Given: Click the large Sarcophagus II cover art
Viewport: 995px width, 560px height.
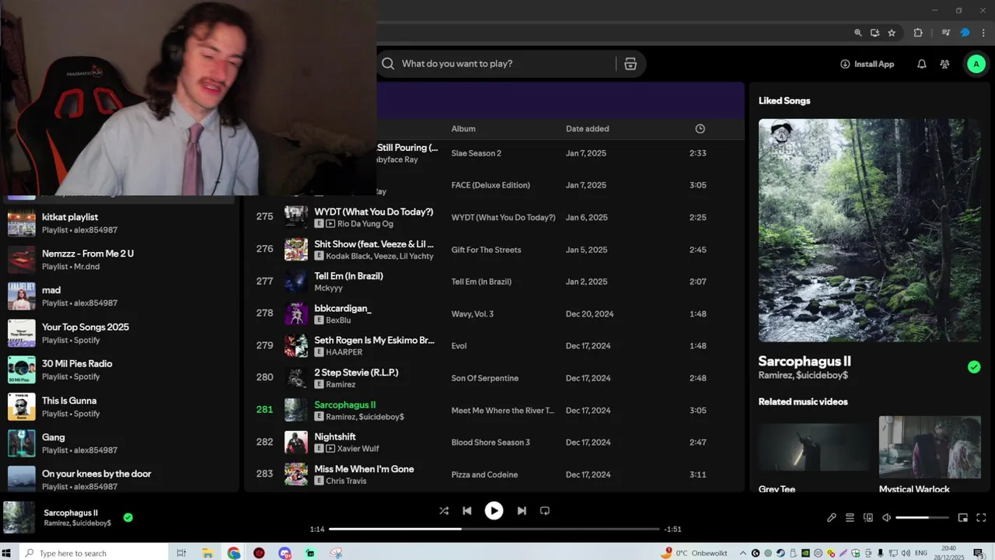Looking at the screenshot, I should click(x=870, y=230).
